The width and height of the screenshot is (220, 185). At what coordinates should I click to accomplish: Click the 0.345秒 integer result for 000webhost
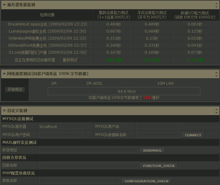tap(113, 45)
